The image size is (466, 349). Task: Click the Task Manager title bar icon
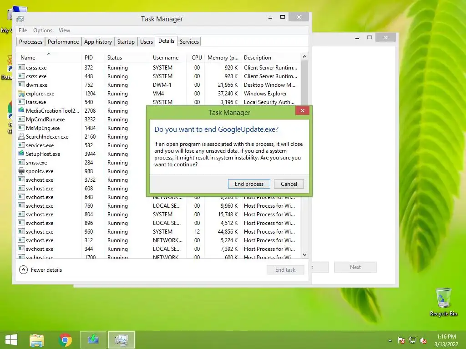pyautogui.click(x=20, y=19)
